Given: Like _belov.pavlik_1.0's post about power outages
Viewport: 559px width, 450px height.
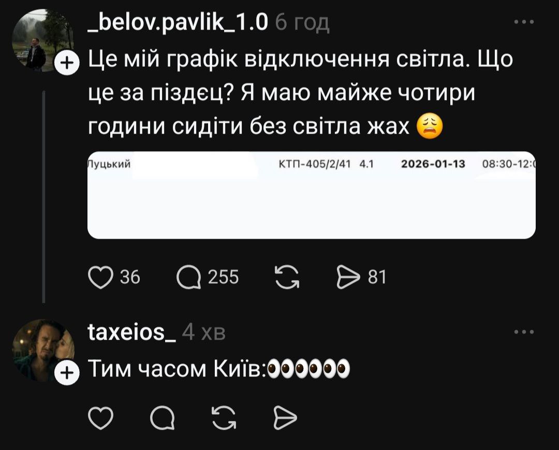Looking at the screenshot, I should pos(101,278).
